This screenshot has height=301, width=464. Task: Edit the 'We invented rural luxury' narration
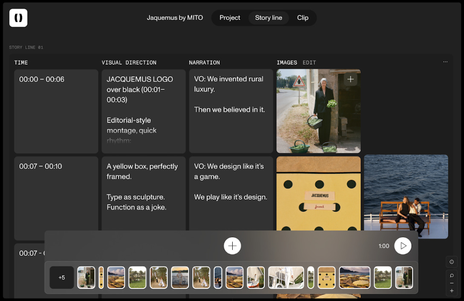(231, 112)
